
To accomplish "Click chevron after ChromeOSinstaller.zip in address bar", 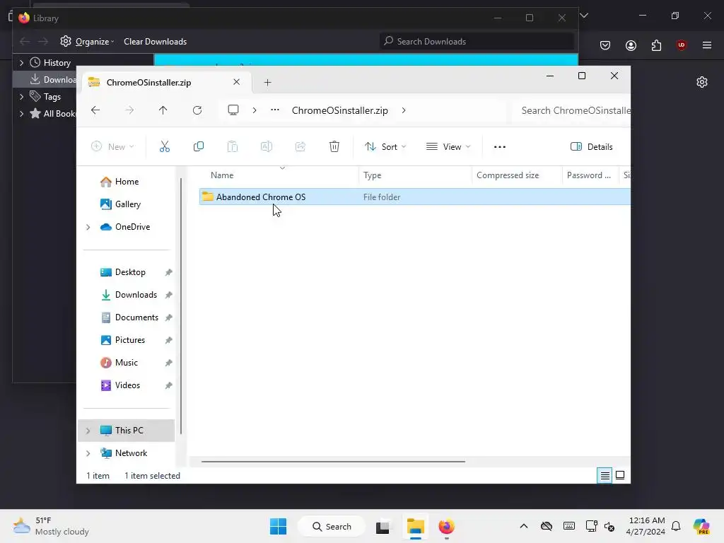I will pos(404,110).
